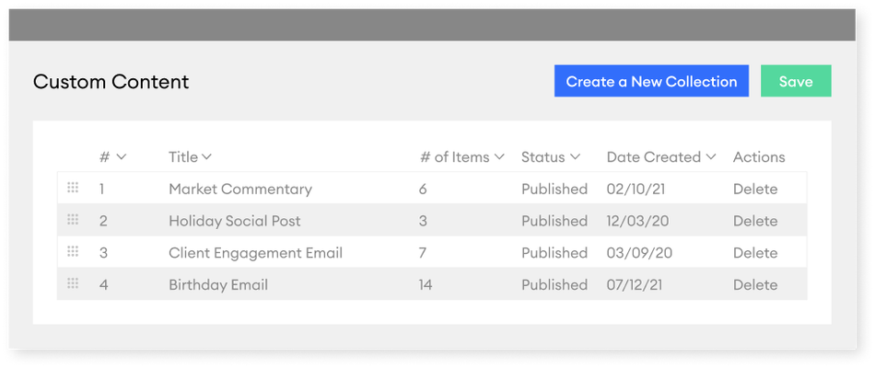The image size is (875, 368).
Task: Sort by Date Created chevron
Action: [x=710, y=157]
